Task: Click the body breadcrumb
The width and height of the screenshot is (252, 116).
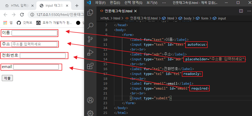Action: 185,18
